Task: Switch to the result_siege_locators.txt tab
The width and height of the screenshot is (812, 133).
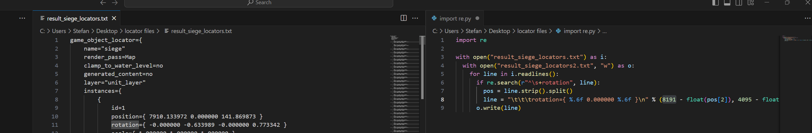Action: [x=77, y=18]
